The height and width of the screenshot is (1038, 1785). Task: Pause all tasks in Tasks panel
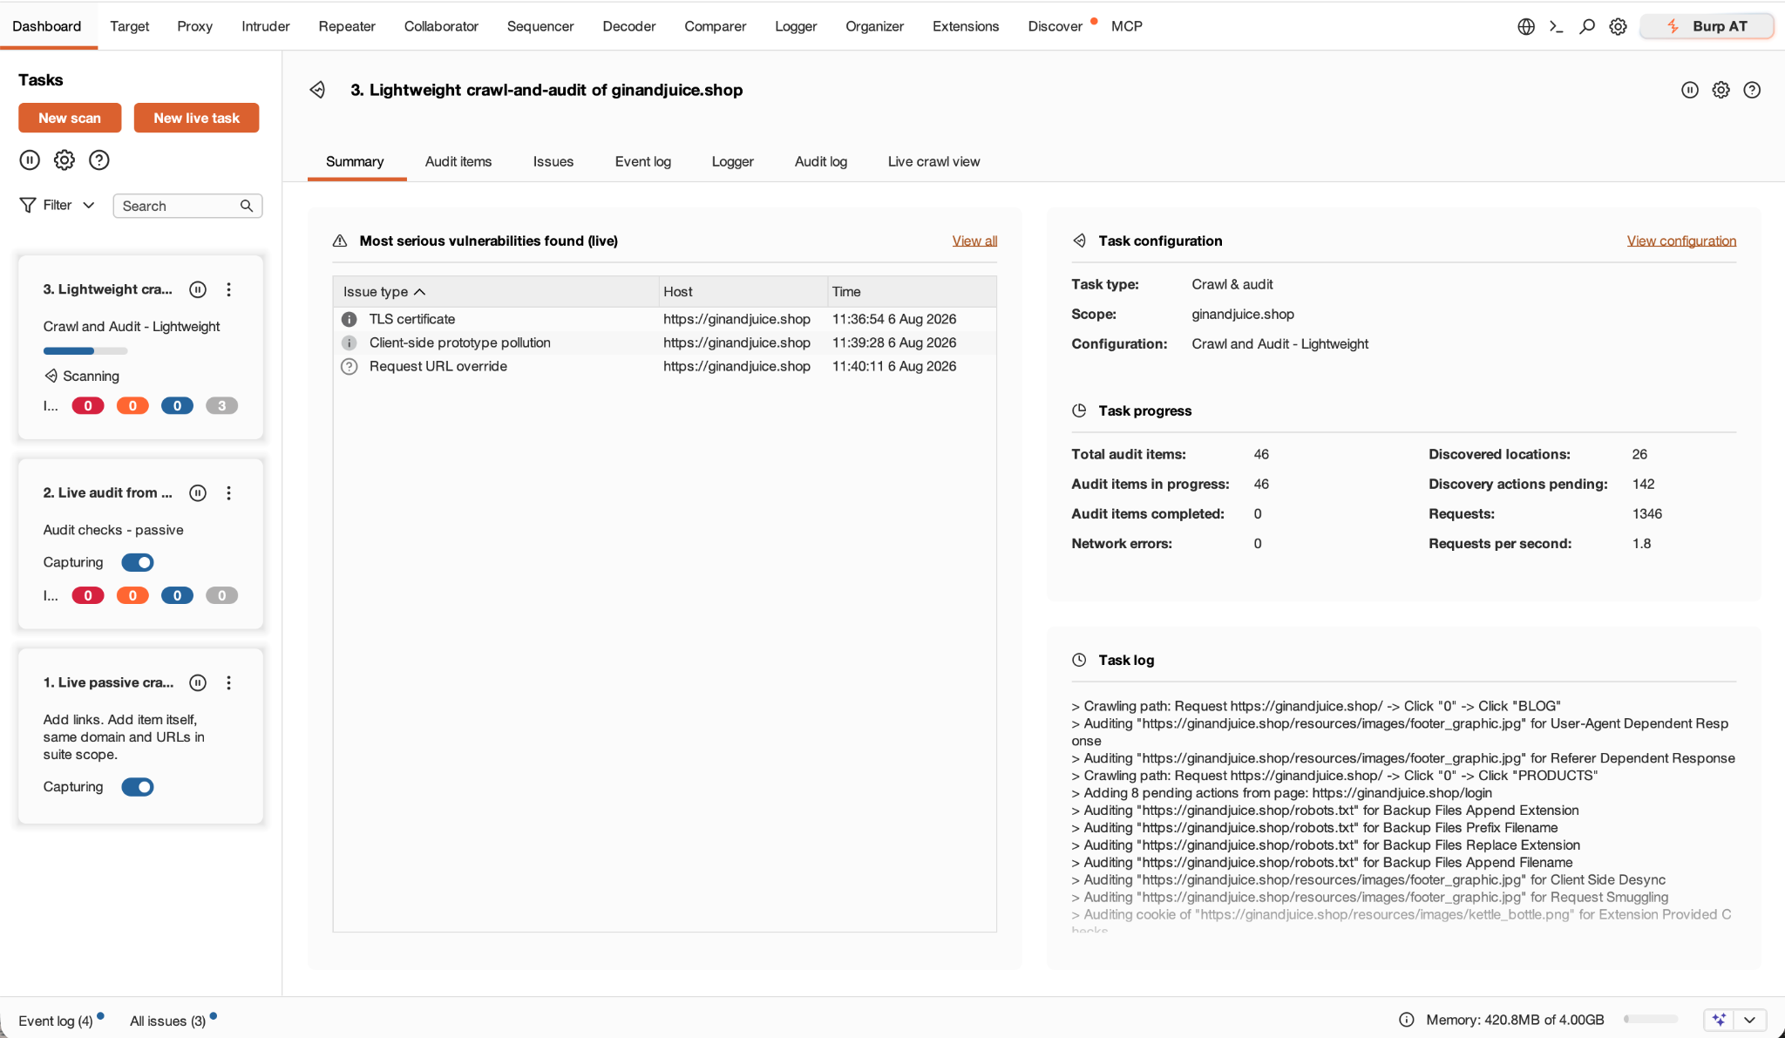coord(30,160)
